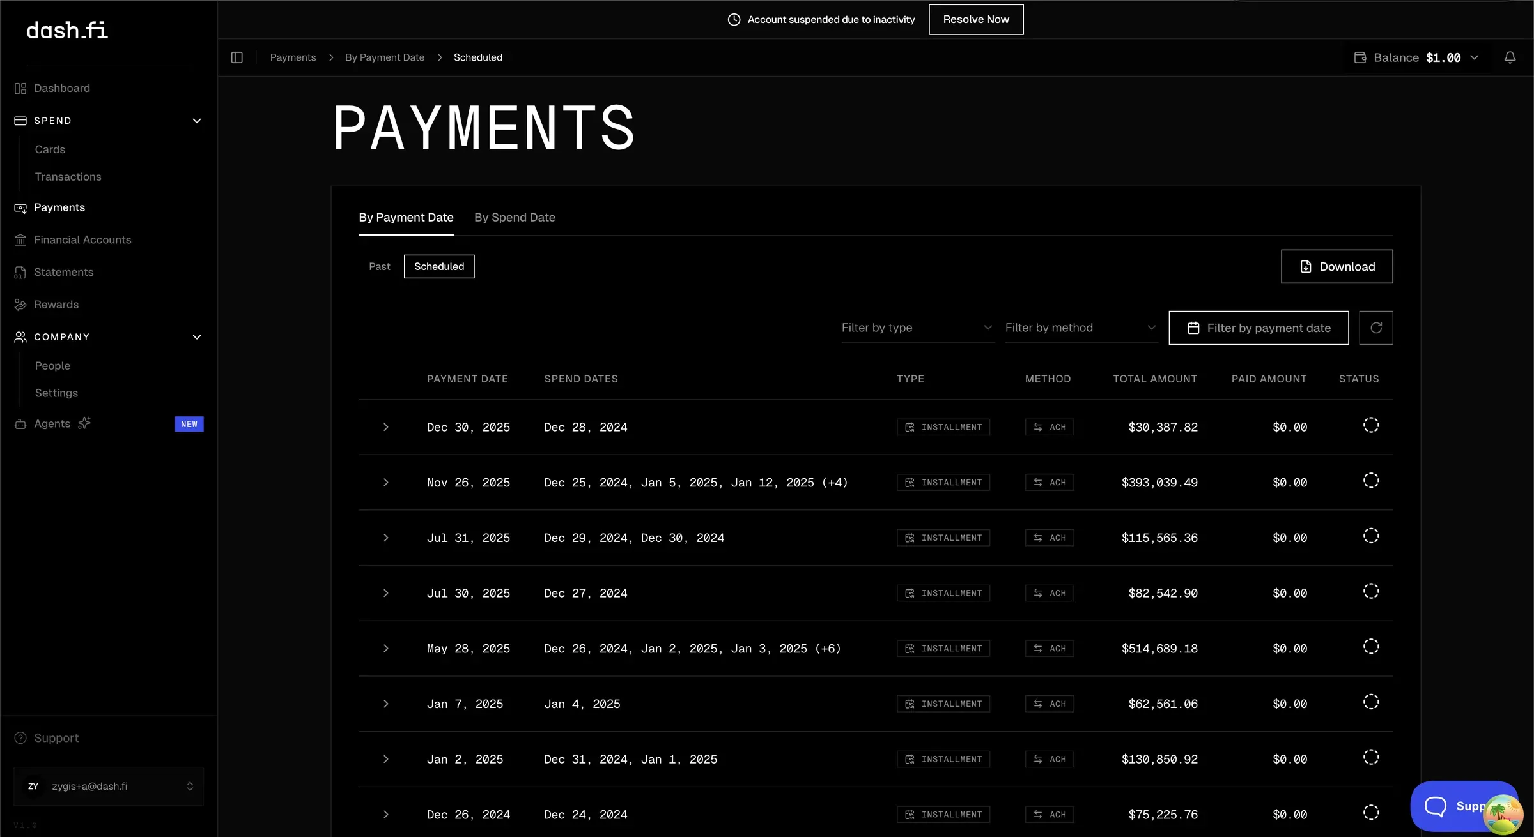Click the pending status icon for Nov 26, 2025

tap(1371, 481)
